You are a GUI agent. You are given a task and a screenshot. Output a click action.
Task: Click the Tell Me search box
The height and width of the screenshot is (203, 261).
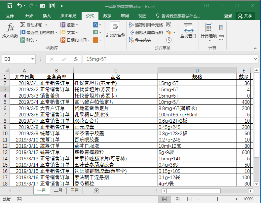(x=178, y=16)
